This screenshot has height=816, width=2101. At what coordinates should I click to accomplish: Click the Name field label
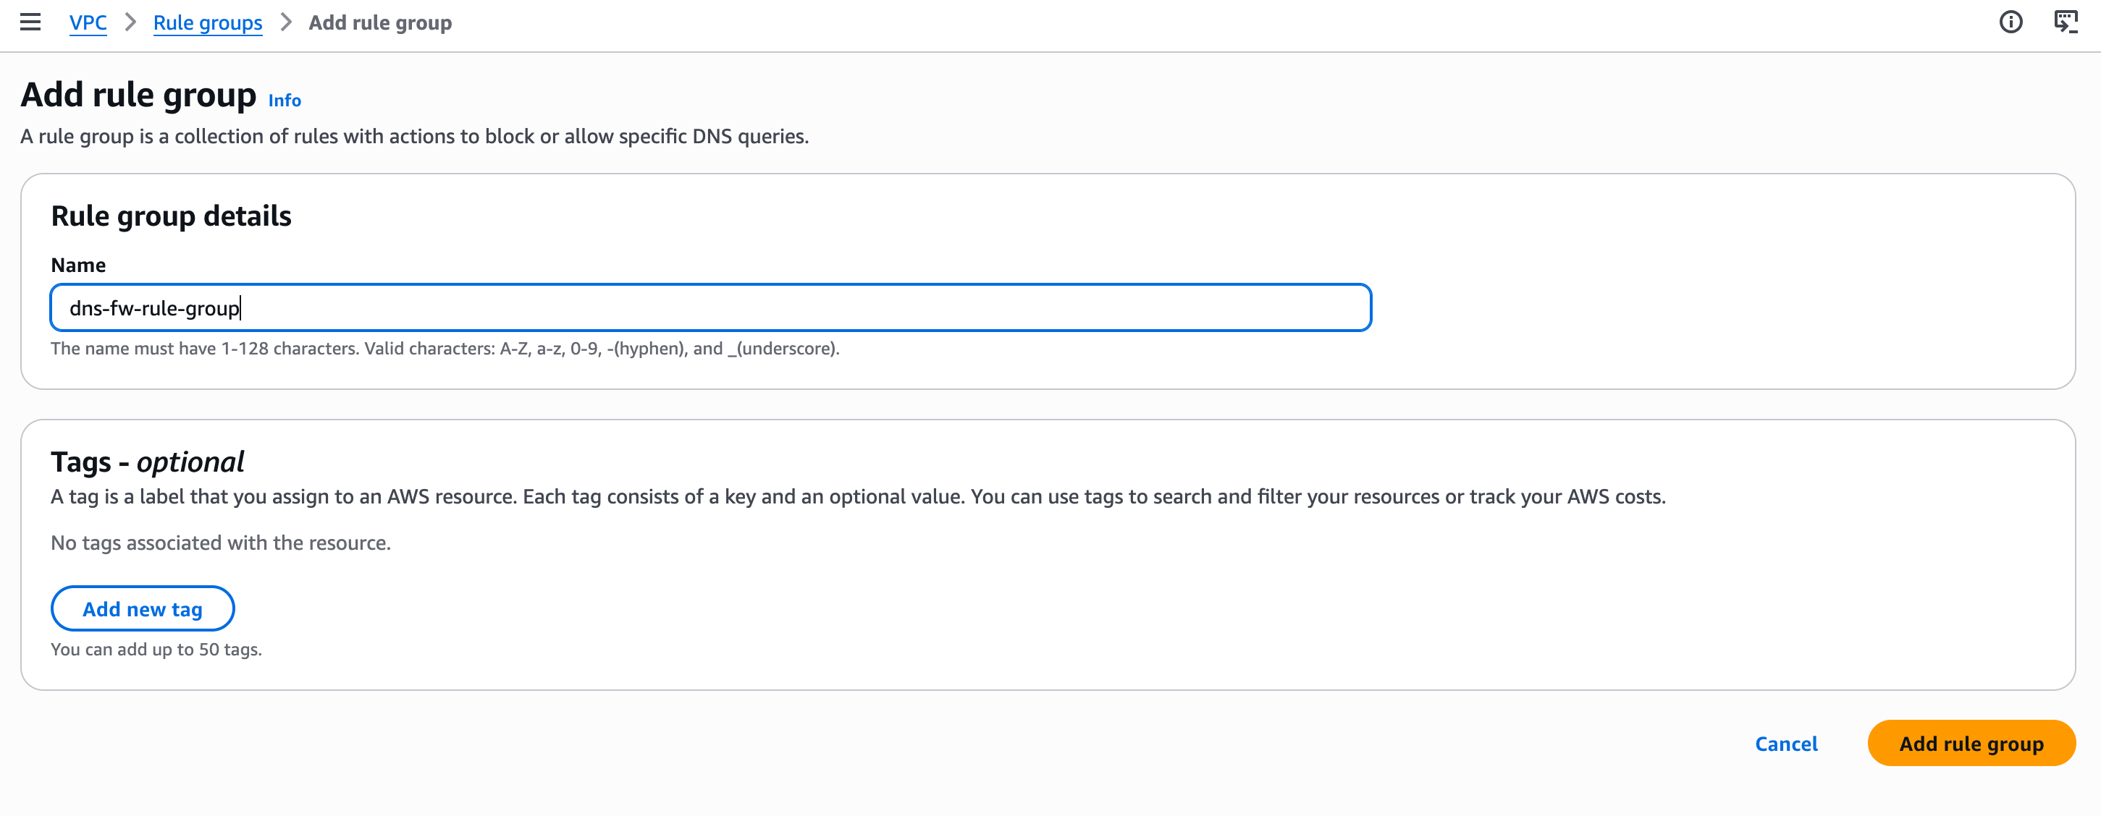pos(78,265)
